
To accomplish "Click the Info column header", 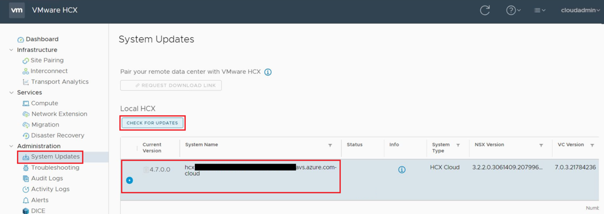I will point(394,145).
